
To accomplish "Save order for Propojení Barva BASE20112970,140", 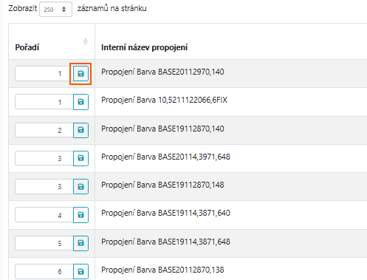I will (80, 74).
